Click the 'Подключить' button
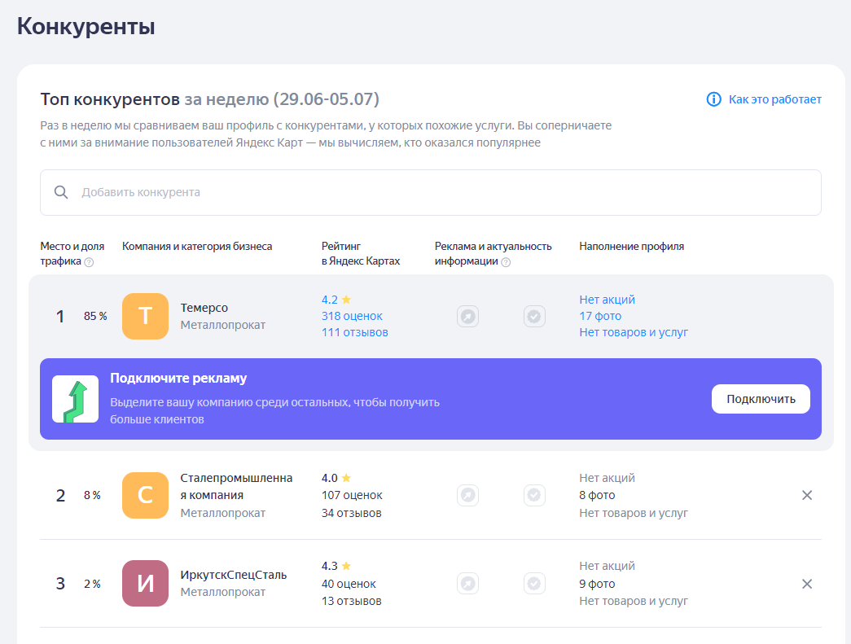 (x=761, y=399)
